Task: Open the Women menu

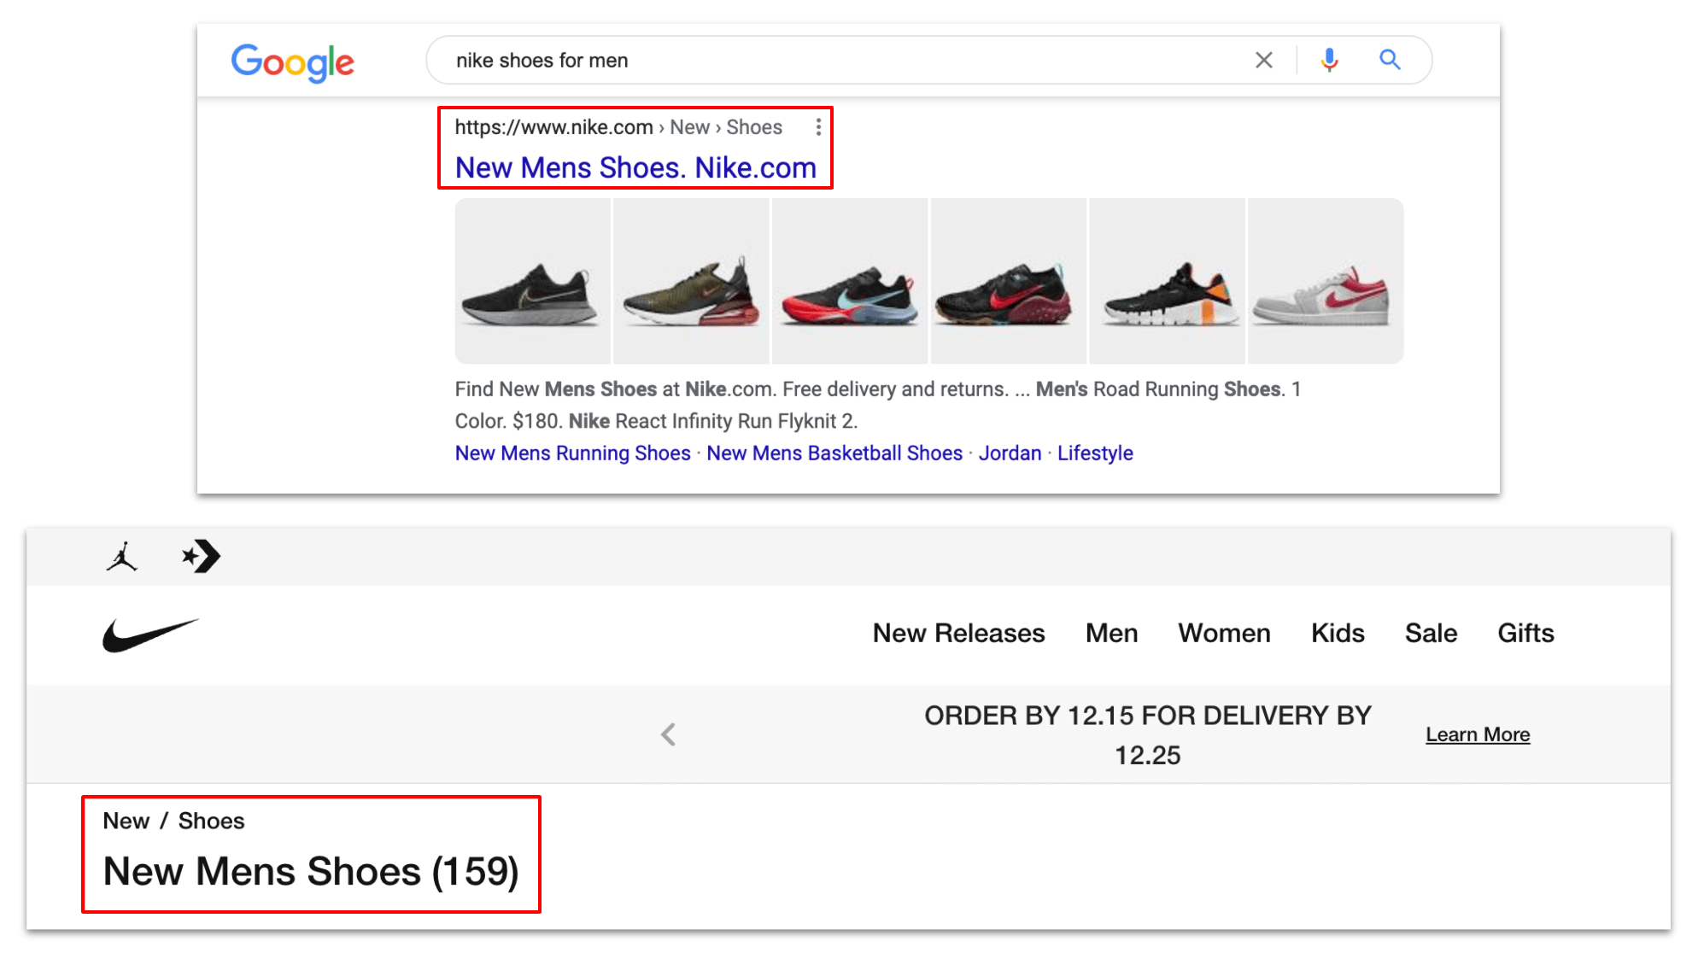Action: 1224,633
